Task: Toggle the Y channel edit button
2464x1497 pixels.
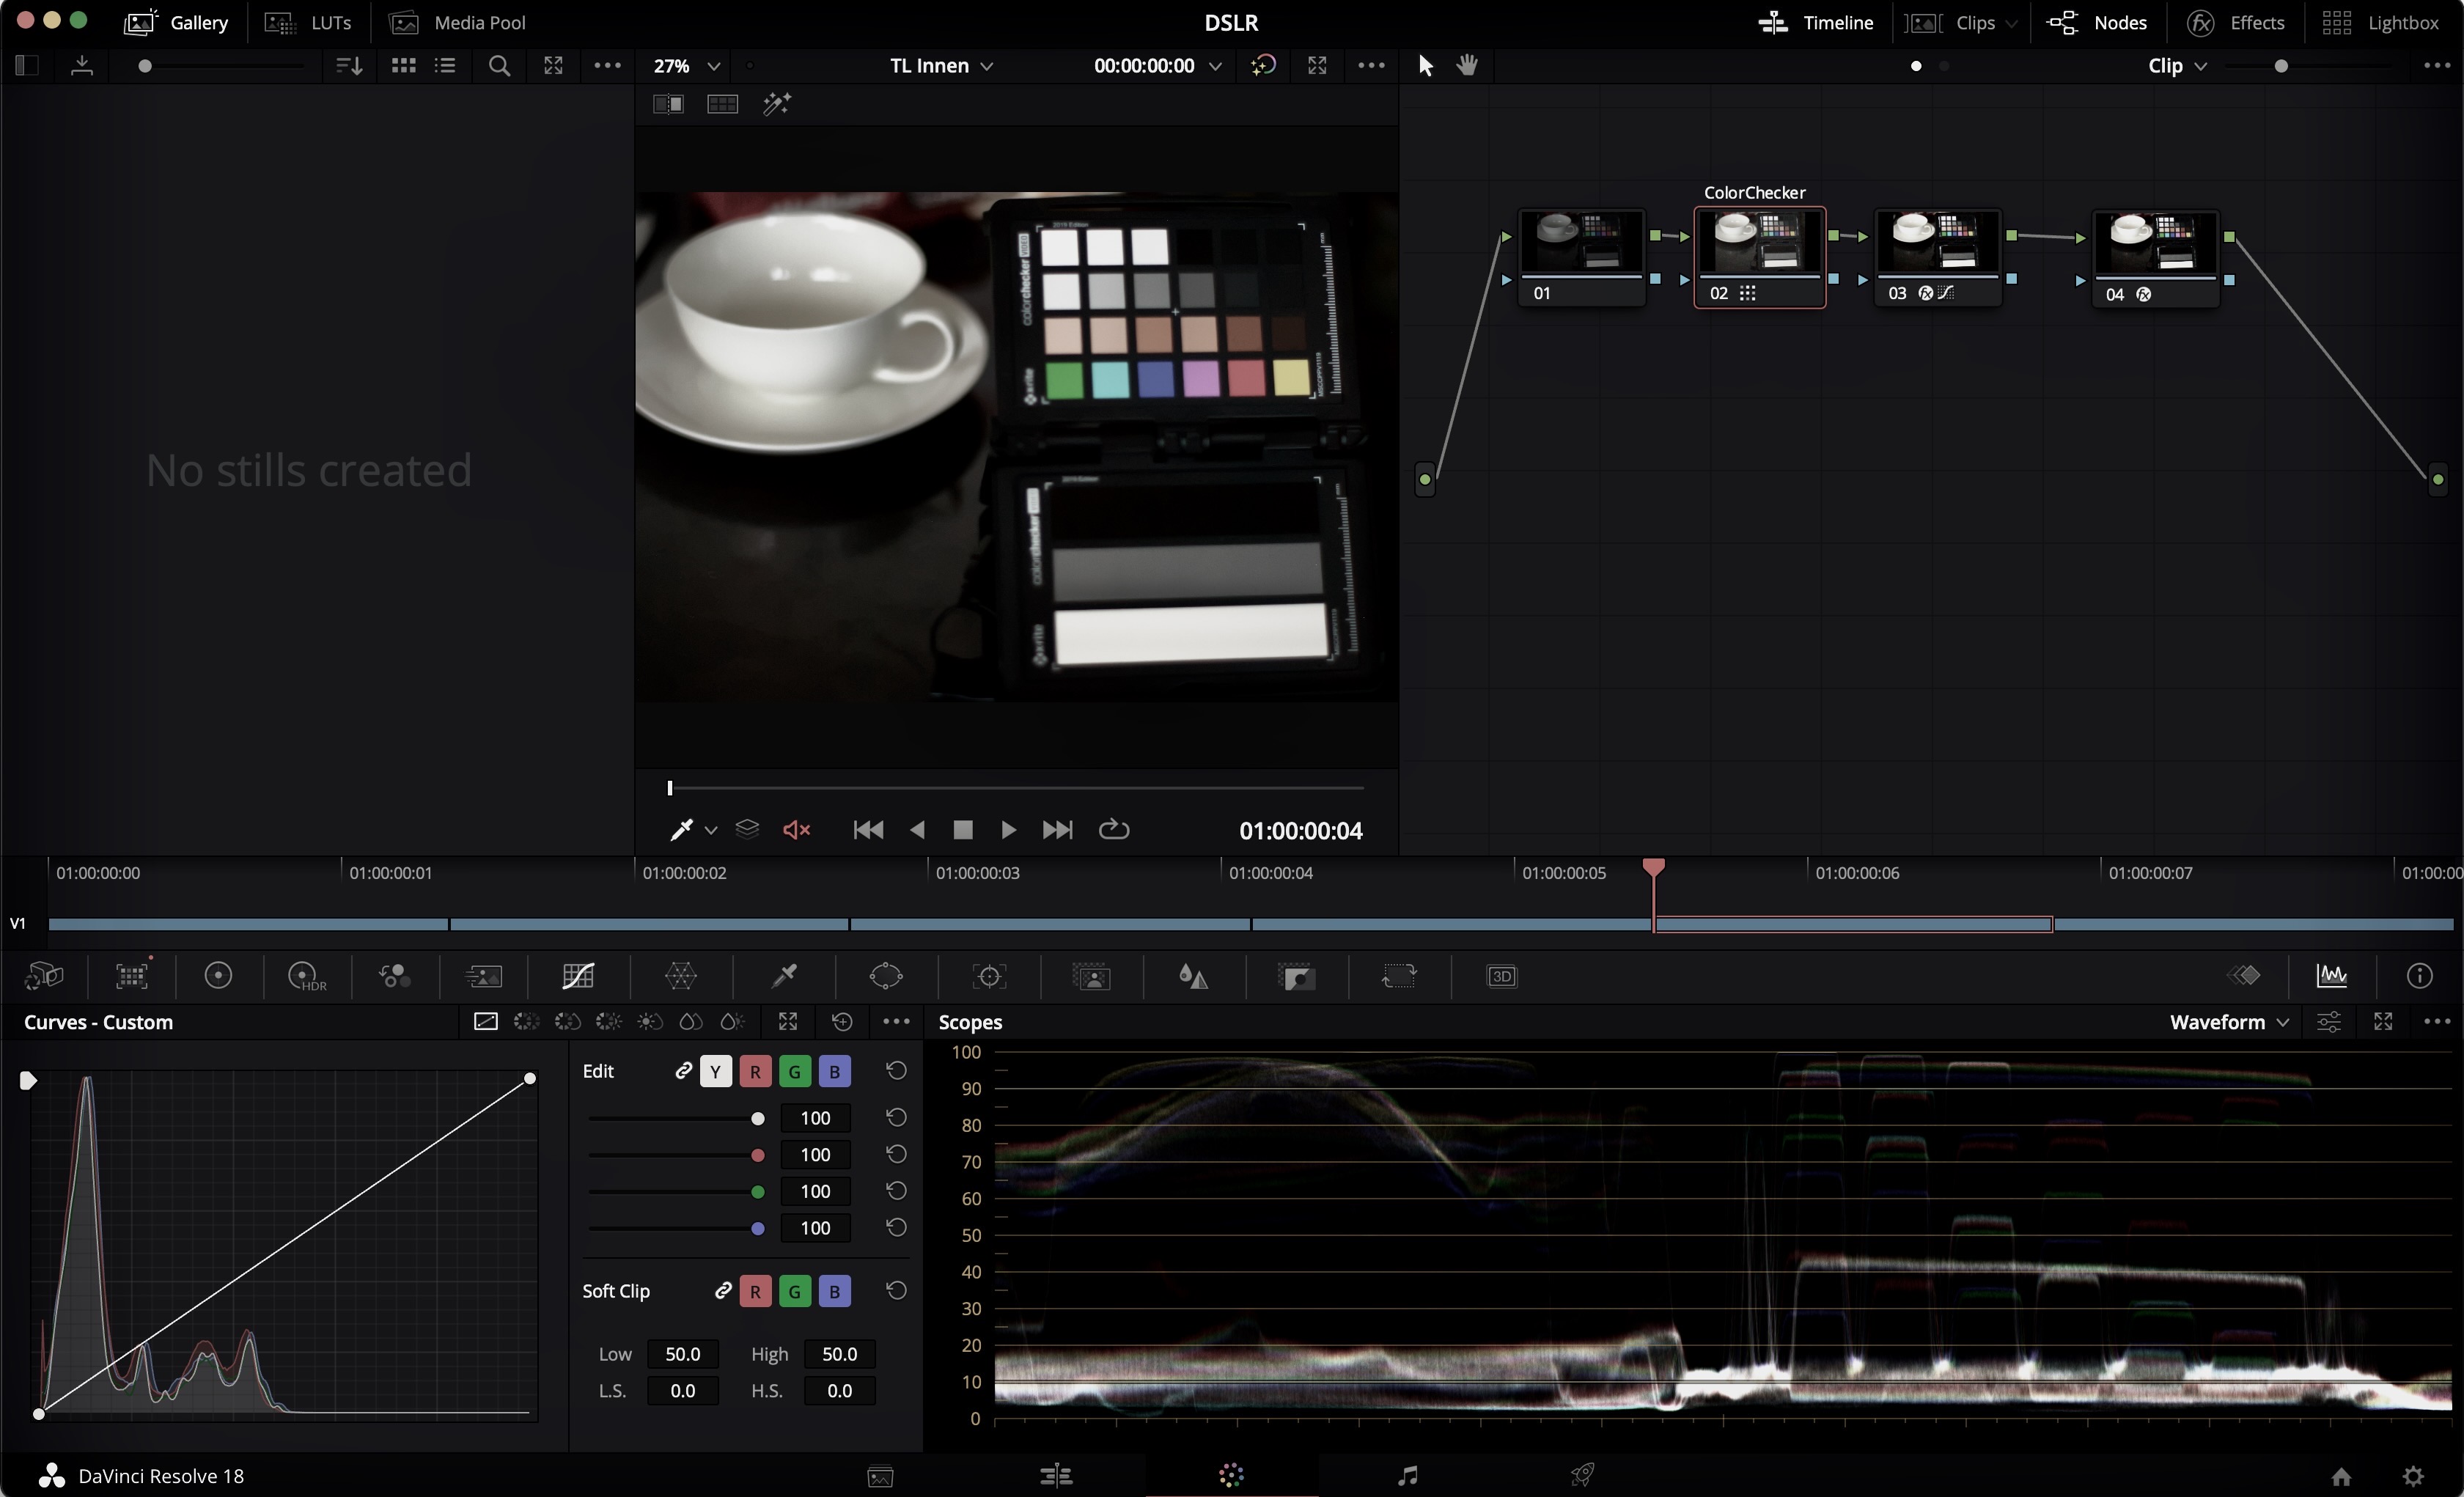Action: click(x=715, y=1071)
